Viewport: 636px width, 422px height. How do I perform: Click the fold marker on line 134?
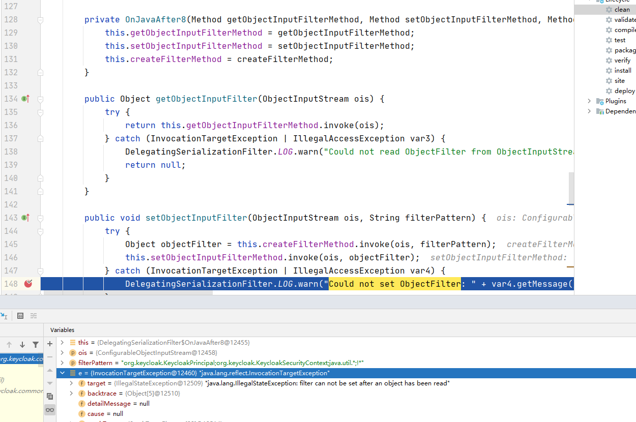click(x=40, y=99)
